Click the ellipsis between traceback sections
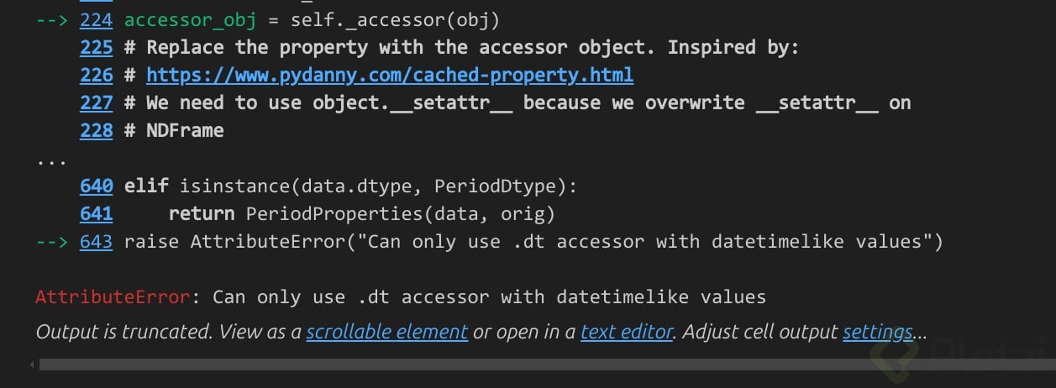Image resolution: width=1056 pixels, height=388 pixels. pyautogui.click(x=46, y=160)
